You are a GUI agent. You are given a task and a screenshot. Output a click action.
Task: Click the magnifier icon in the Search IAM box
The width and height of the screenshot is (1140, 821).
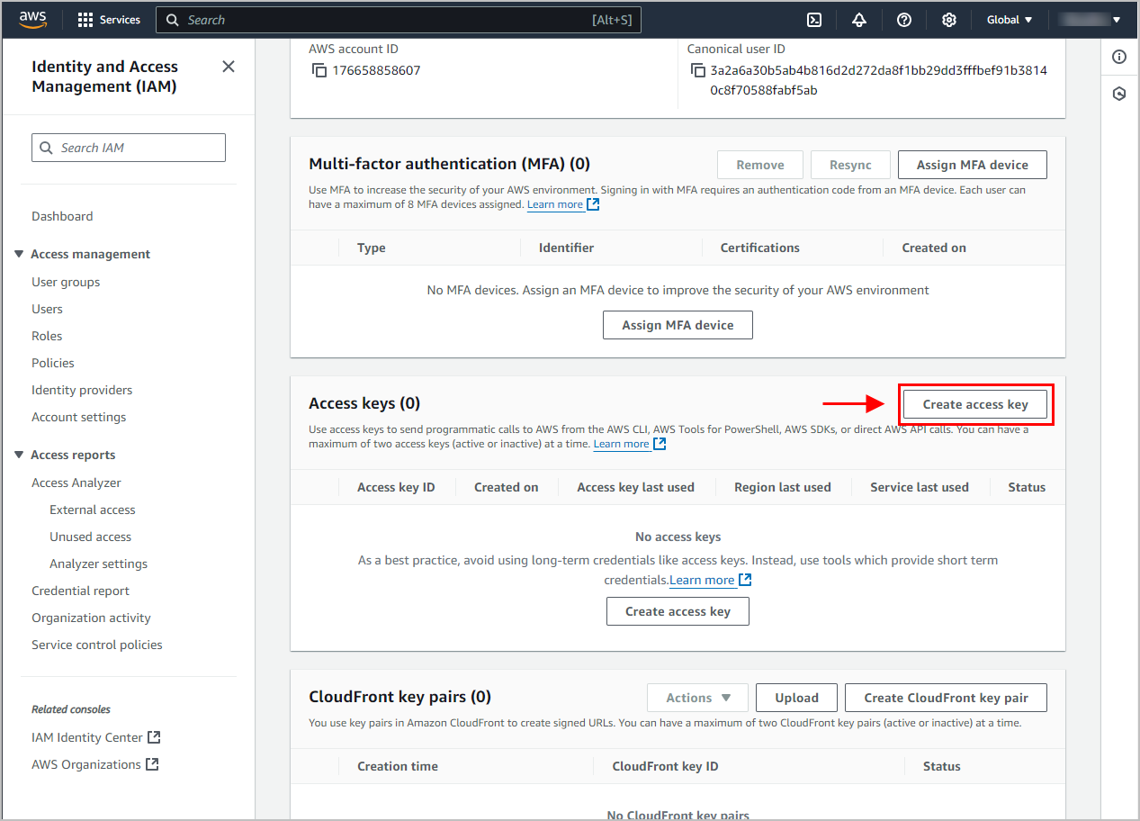point(47,148)
